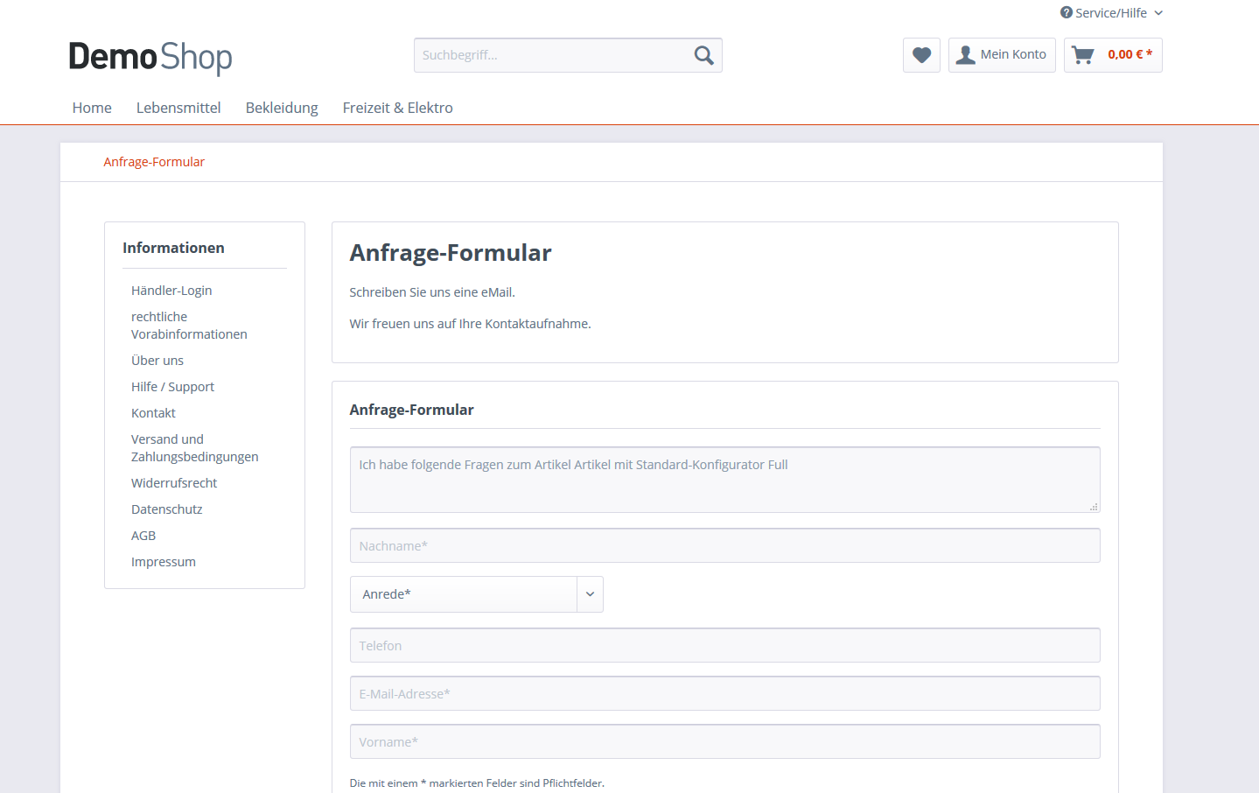Click the Anfrage-Formular breadcrumb link

point(154,162)
